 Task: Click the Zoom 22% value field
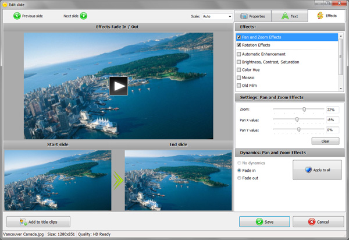(x=333, y=110)
